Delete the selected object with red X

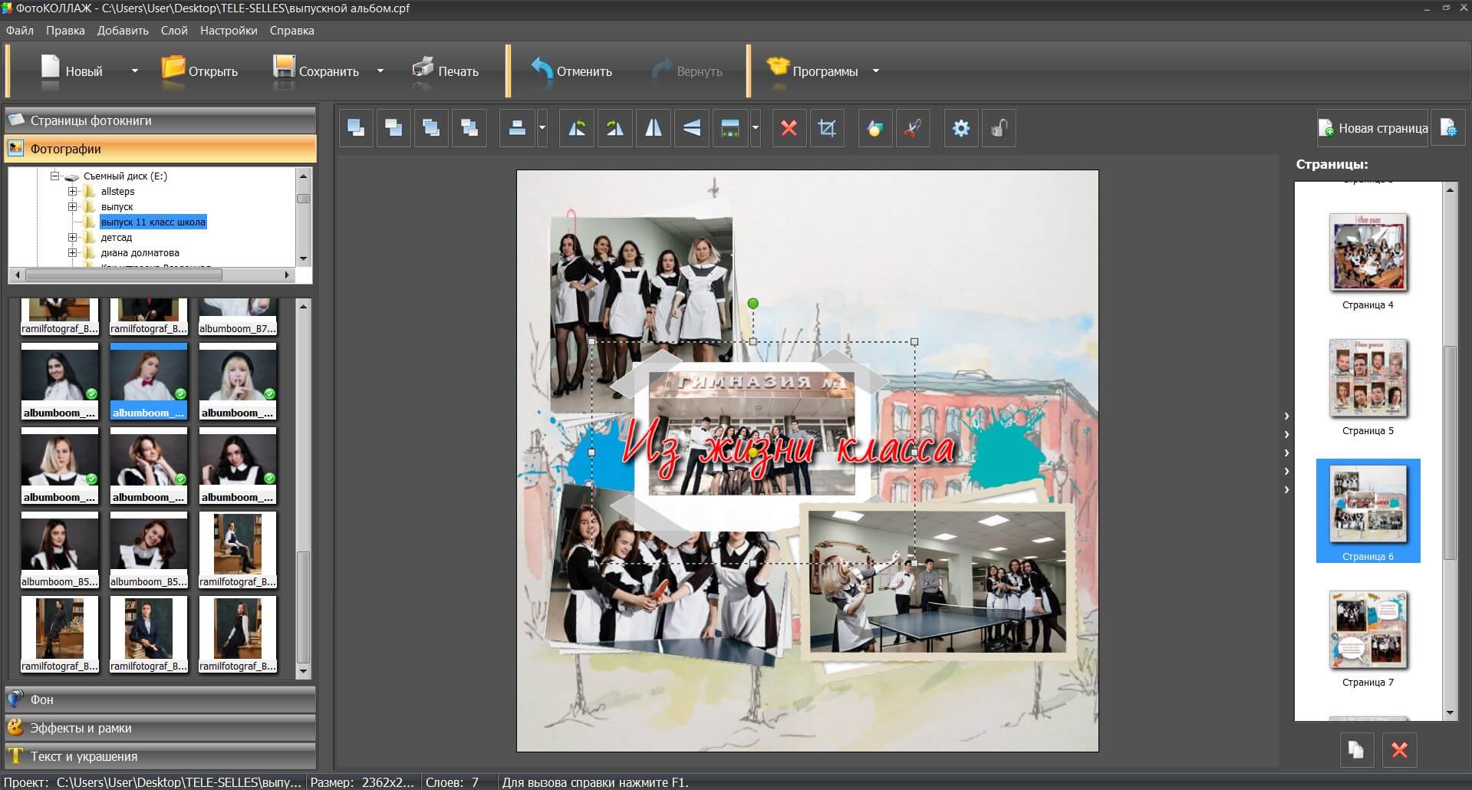789,128
